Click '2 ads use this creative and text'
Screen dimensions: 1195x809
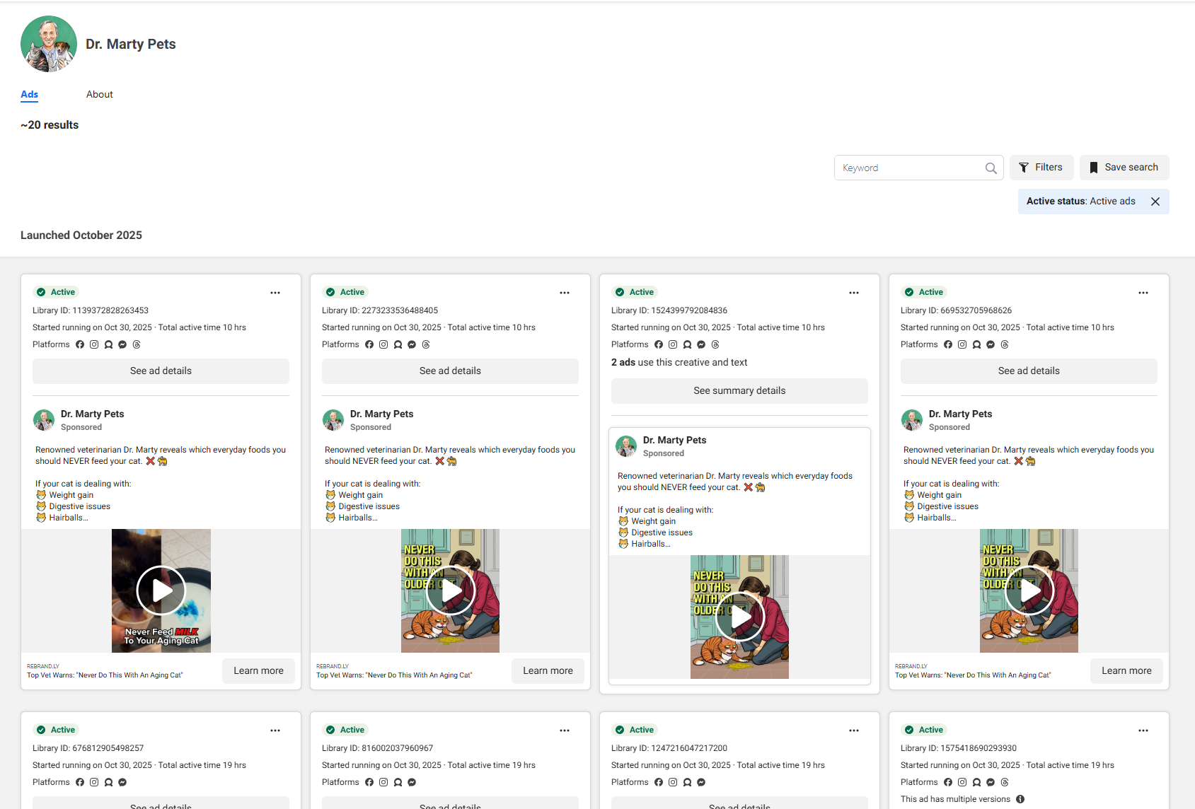pyautogui.click(x=679, y=363)
